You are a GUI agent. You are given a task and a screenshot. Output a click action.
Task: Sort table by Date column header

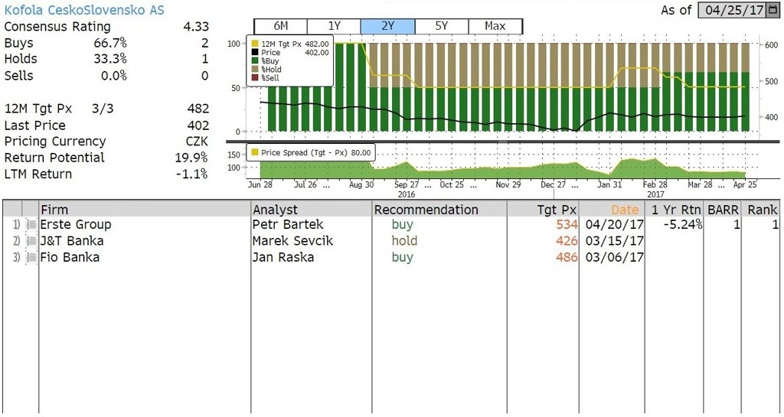pos(612,209)
